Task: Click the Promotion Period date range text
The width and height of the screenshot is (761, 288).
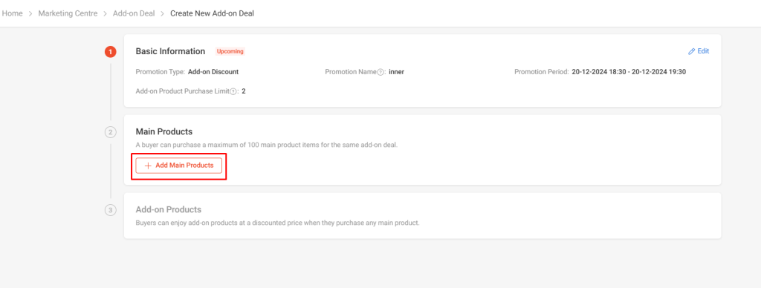Action: tap(629, 72)
